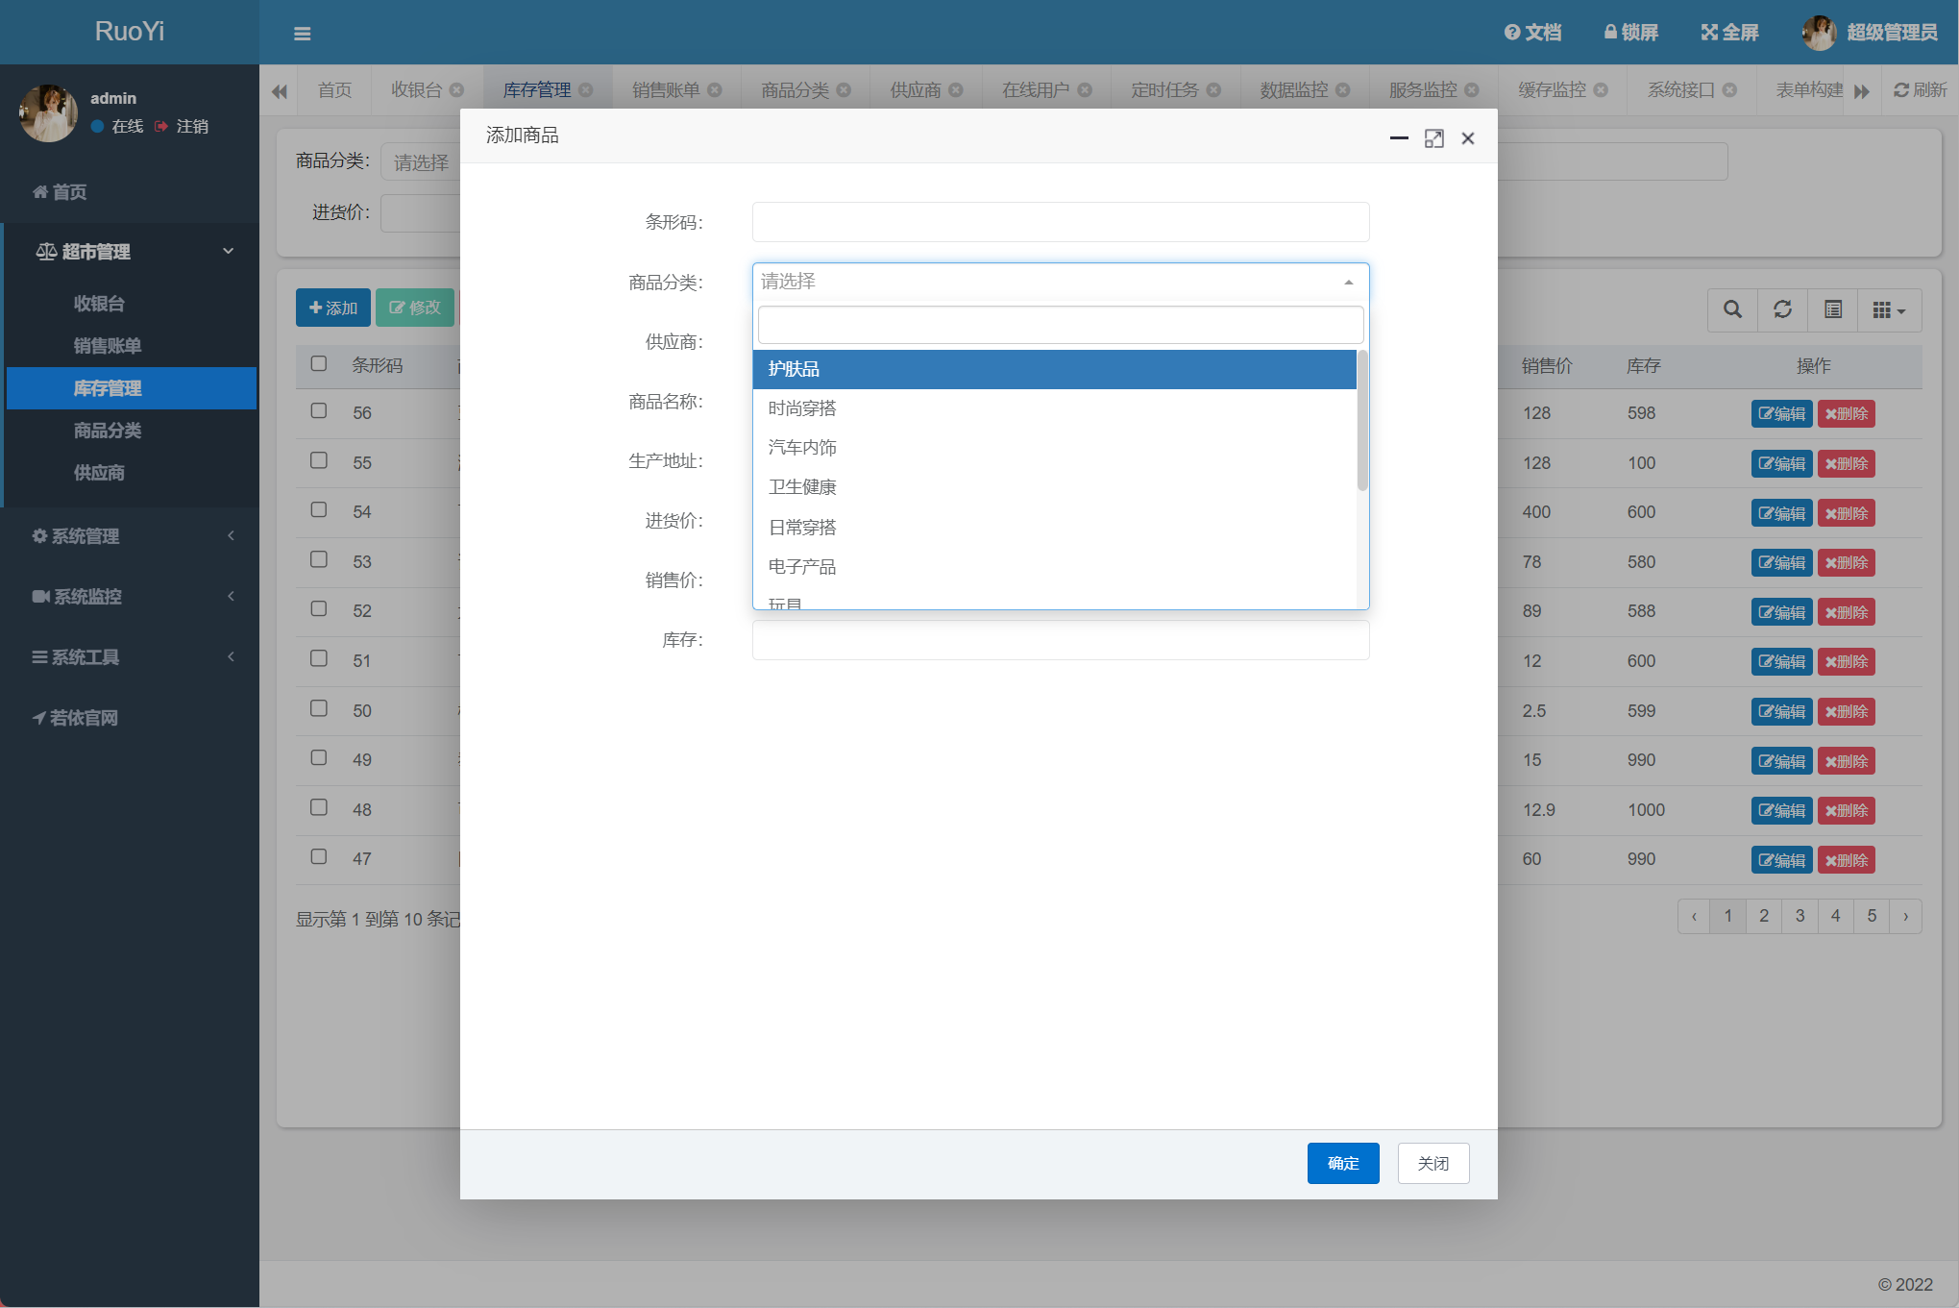Click the hamburger menu toggle icon
The height and width of the screenshot is (1308, 1959).
tap(302, 34)
